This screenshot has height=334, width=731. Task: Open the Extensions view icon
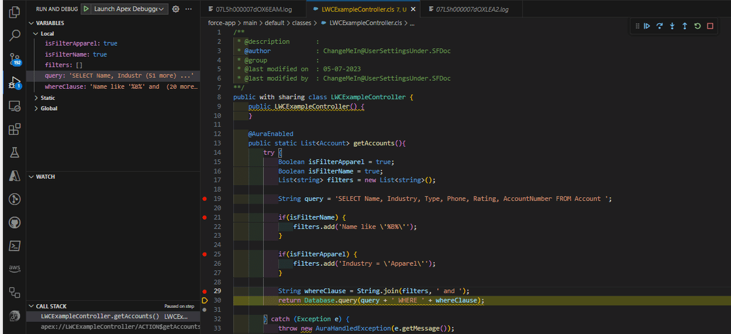pyautogui.click(x=15, y=129)
